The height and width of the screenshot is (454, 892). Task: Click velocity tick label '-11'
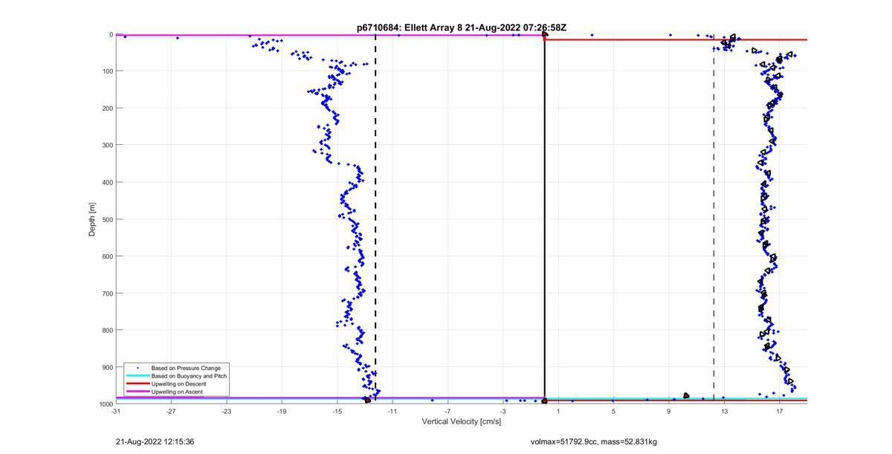point(392,412)
